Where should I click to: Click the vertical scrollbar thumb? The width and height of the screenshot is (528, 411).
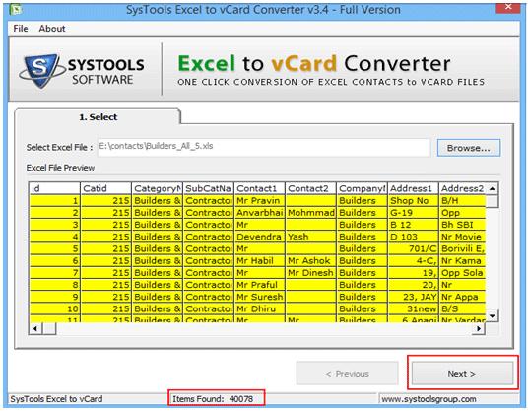click(493, 201)
